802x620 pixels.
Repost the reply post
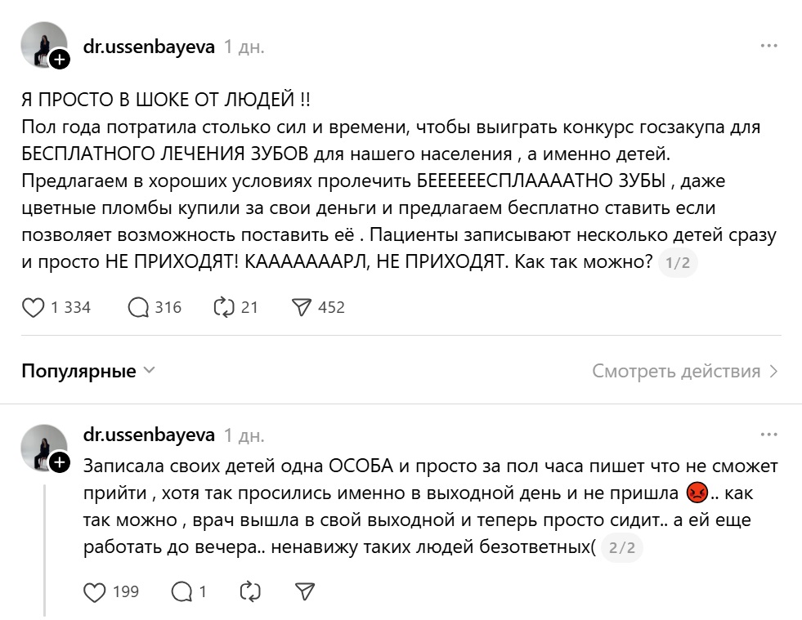[249, 591]
